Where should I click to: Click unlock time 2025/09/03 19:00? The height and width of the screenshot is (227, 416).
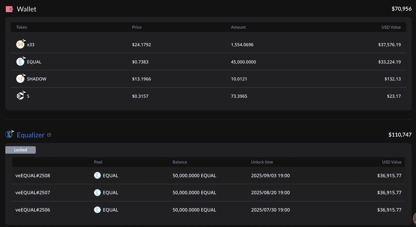pos(270,176)
